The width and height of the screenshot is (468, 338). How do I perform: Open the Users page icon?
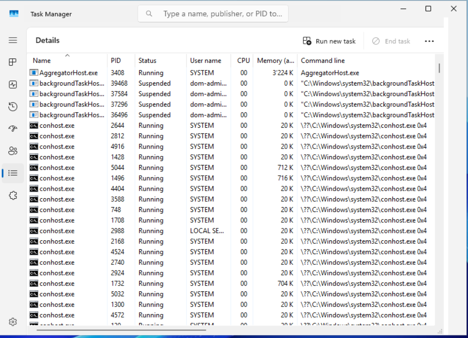[13, 151]
